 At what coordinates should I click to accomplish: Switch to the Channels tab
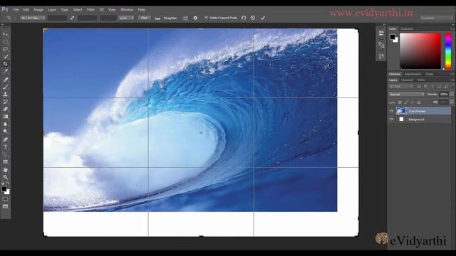click(407, 80)
